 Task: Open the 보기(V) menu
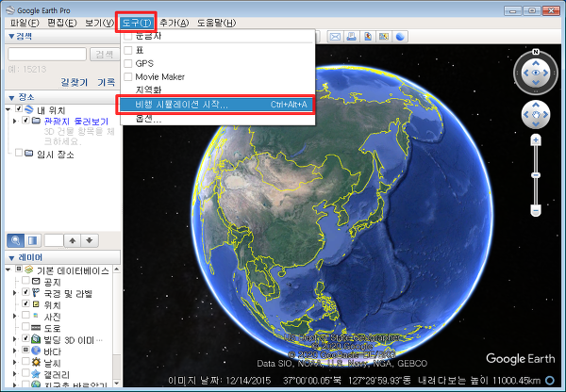pos(99,23)
